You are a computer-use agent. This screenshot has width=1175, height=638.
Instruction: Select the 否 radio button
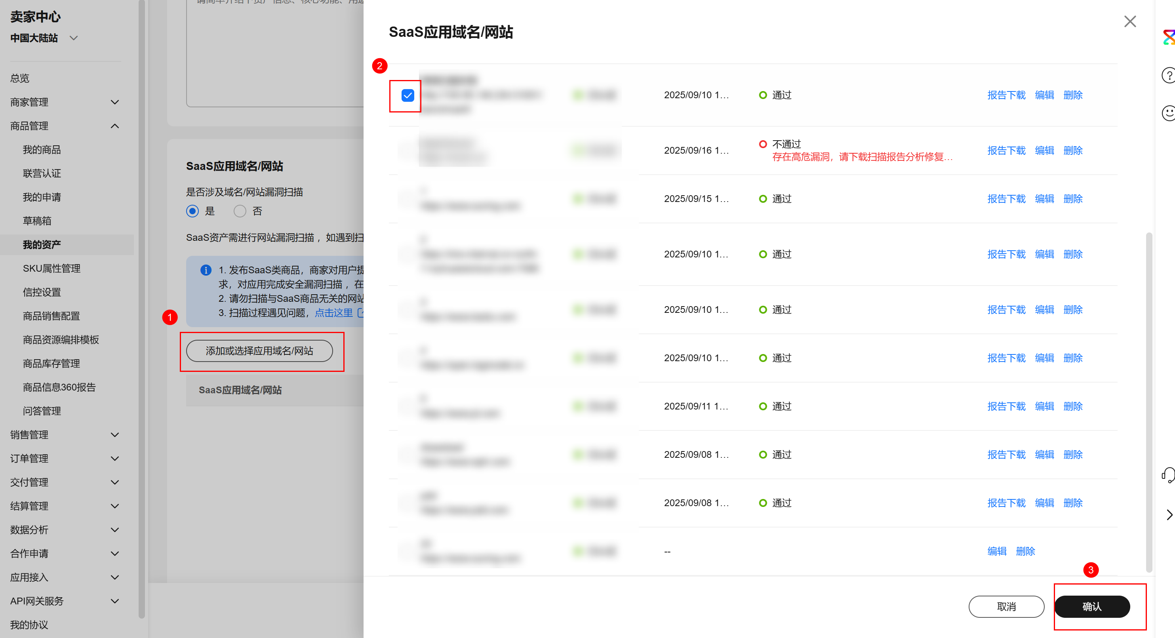(x=240, y=211)
